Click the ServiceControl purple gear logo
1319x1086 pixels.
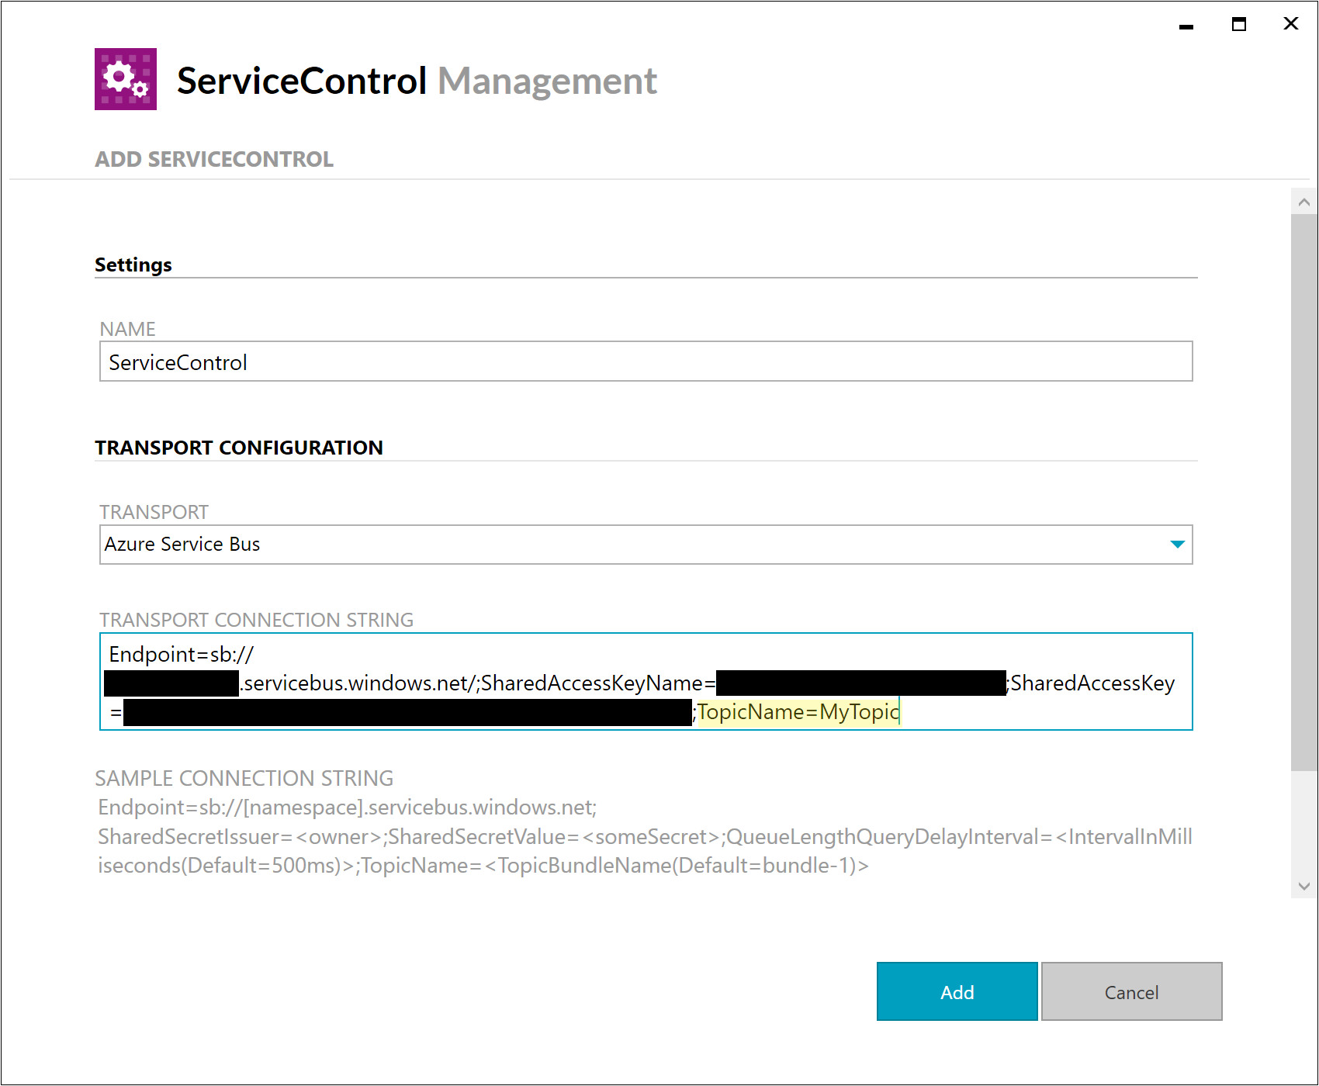[126, 79]
